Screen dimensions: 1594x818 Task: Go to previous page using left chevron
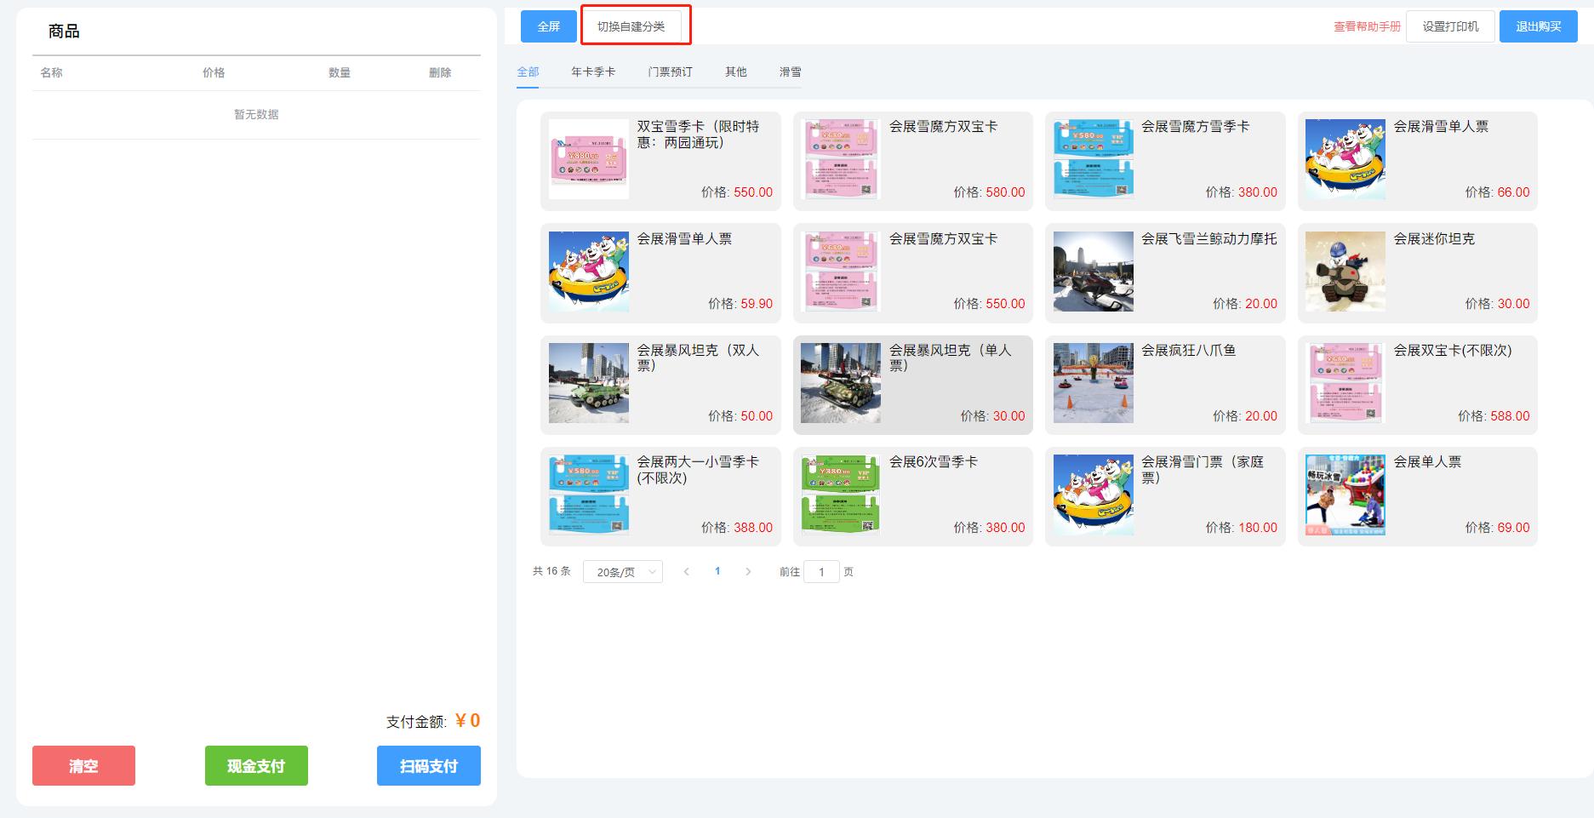pyautogui.click(x=687, y=572)
